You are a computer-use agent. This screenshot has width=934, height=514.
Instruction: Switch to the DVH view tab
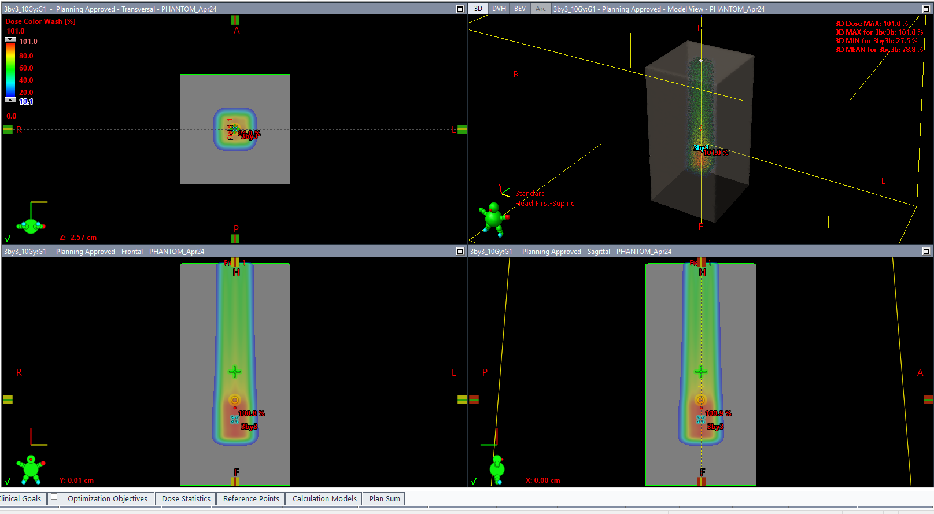[499, 9]
